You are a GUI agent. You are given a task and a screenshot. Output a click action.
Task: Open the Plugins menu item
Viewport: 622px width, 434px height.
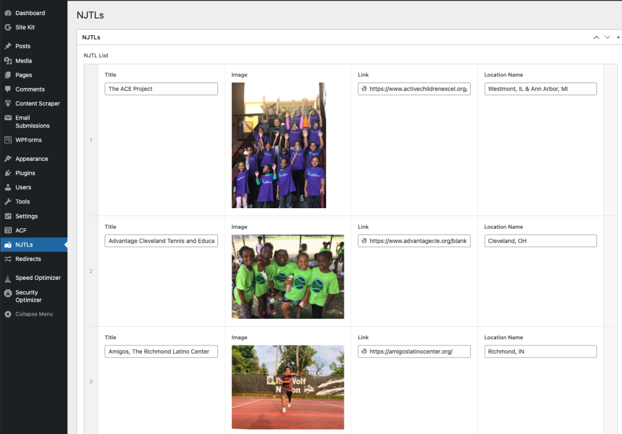pos(34,173)
